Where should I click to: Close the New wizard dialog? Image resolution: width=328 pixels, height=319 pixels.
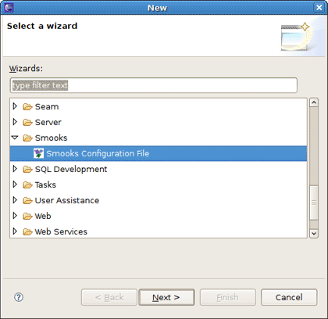click(319, 7)
